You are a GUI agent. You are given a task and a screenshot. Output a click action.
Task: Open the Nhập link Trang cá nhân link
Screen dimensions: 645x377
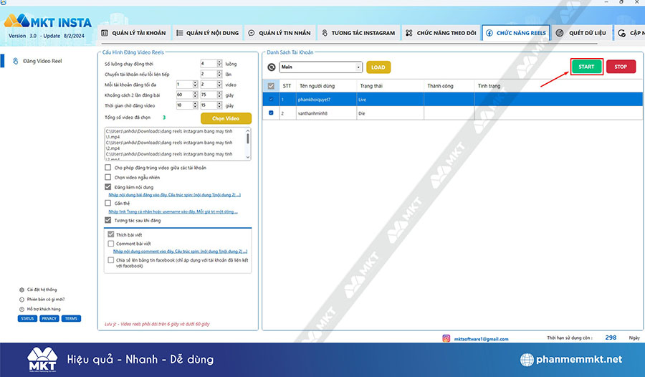click(x=173, y=211)
